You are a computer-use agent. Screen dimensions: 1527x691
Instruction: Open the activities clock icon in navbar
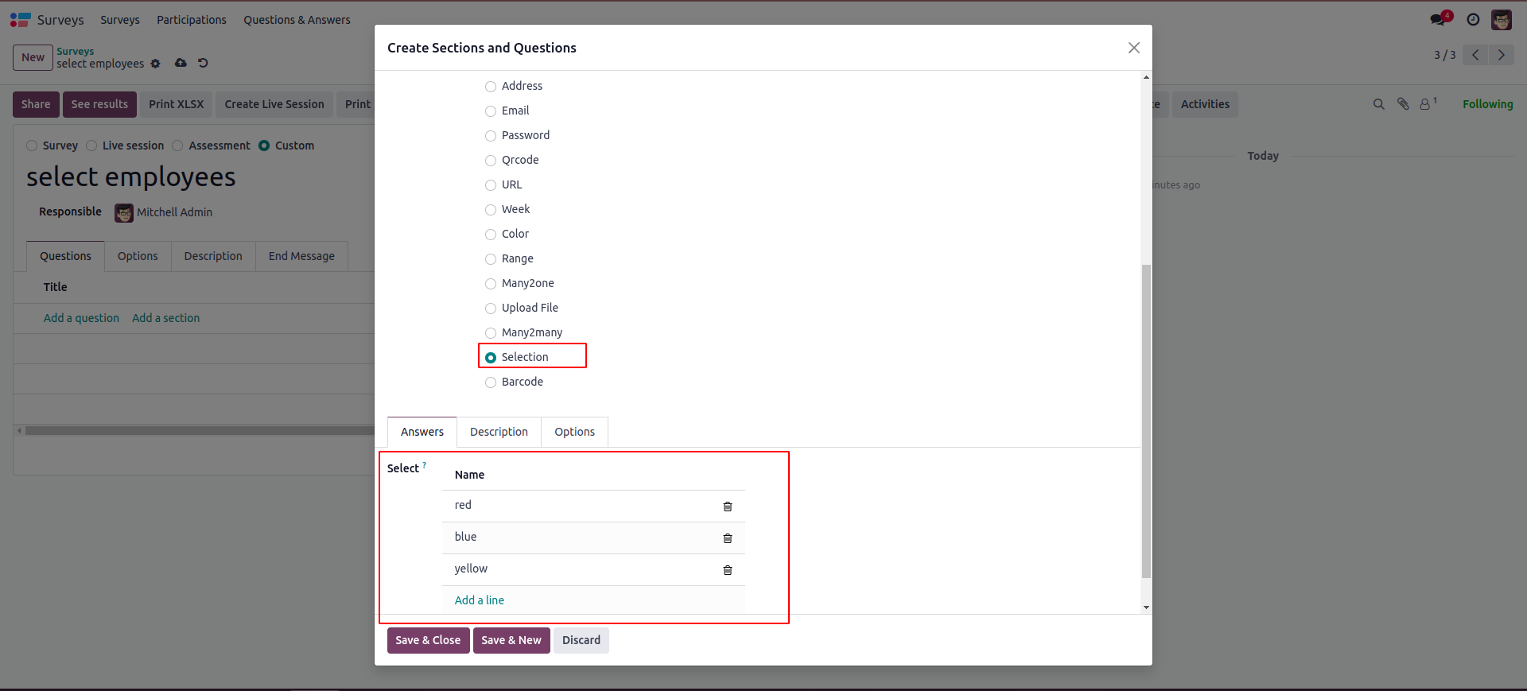1473,20
